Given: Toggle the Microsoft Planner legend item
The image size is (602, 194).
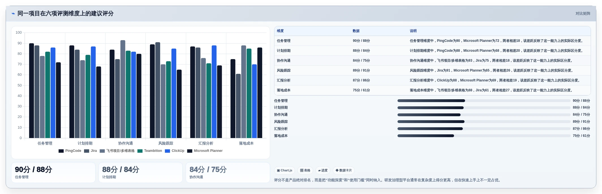Looking at the screenshot, I should 205,151.
